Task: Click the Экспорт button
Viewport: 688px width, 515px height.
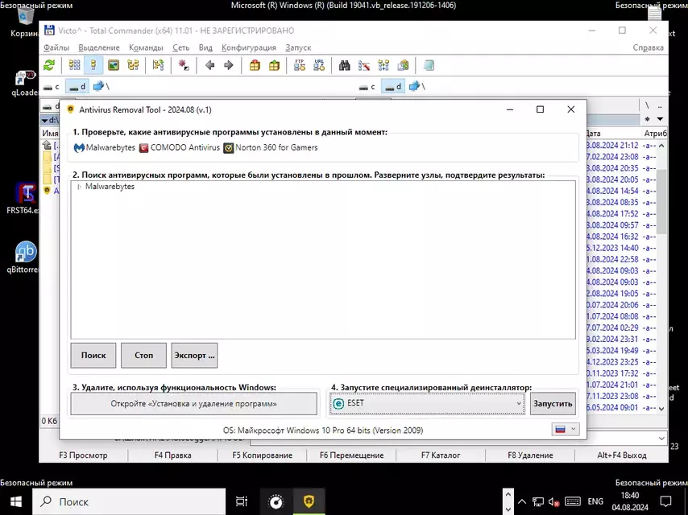Action: pyautogui.click(x=194, y=356)
